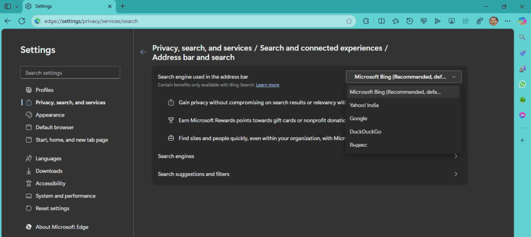This screenshot has width=531, height=237.
Task: Click Search and connected experiences breadcrumb
Action: [x=321, y=48]
